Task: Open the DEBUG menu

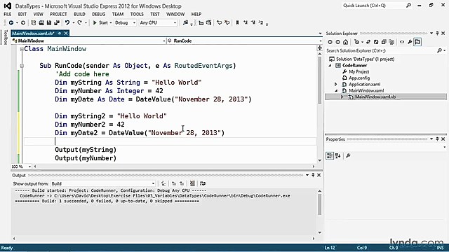Action: click(98, 14)
